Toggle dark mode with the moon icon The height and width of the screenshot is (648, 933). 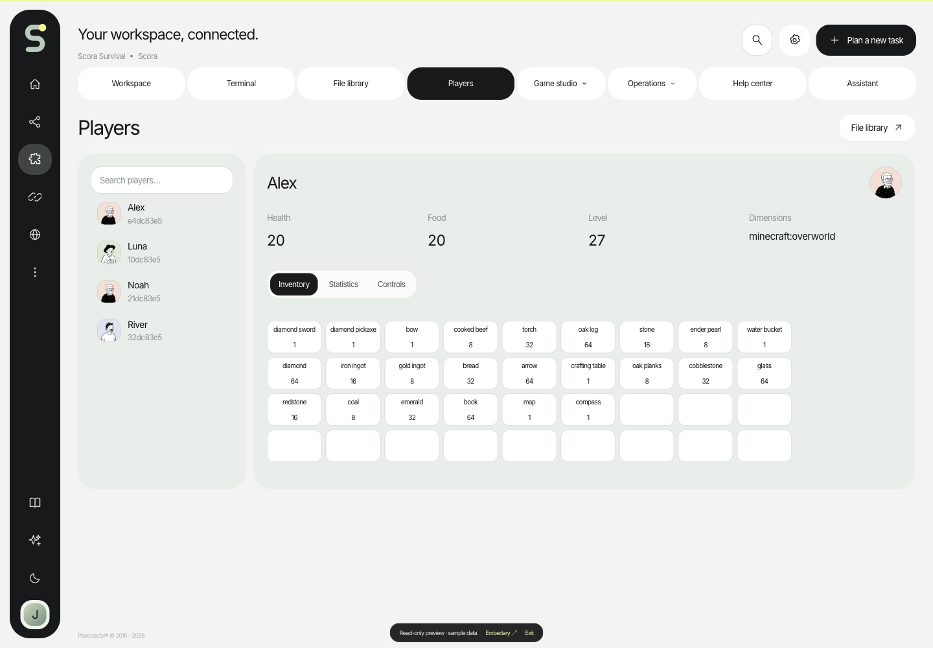(35, 578)
